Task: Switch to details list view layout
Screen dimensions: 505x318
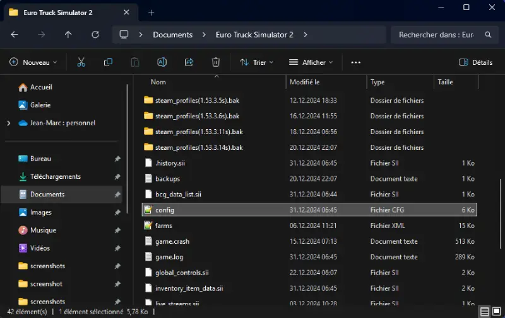Action: click(484, 312)
